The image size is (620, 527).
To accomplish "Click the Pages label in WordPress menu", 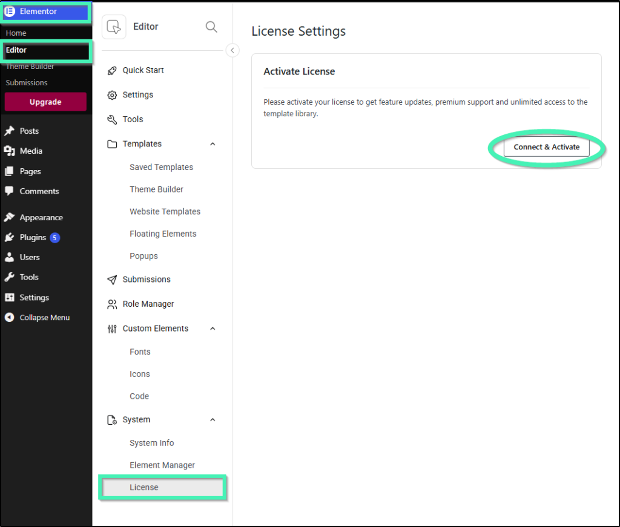I will tap(30, 171).
